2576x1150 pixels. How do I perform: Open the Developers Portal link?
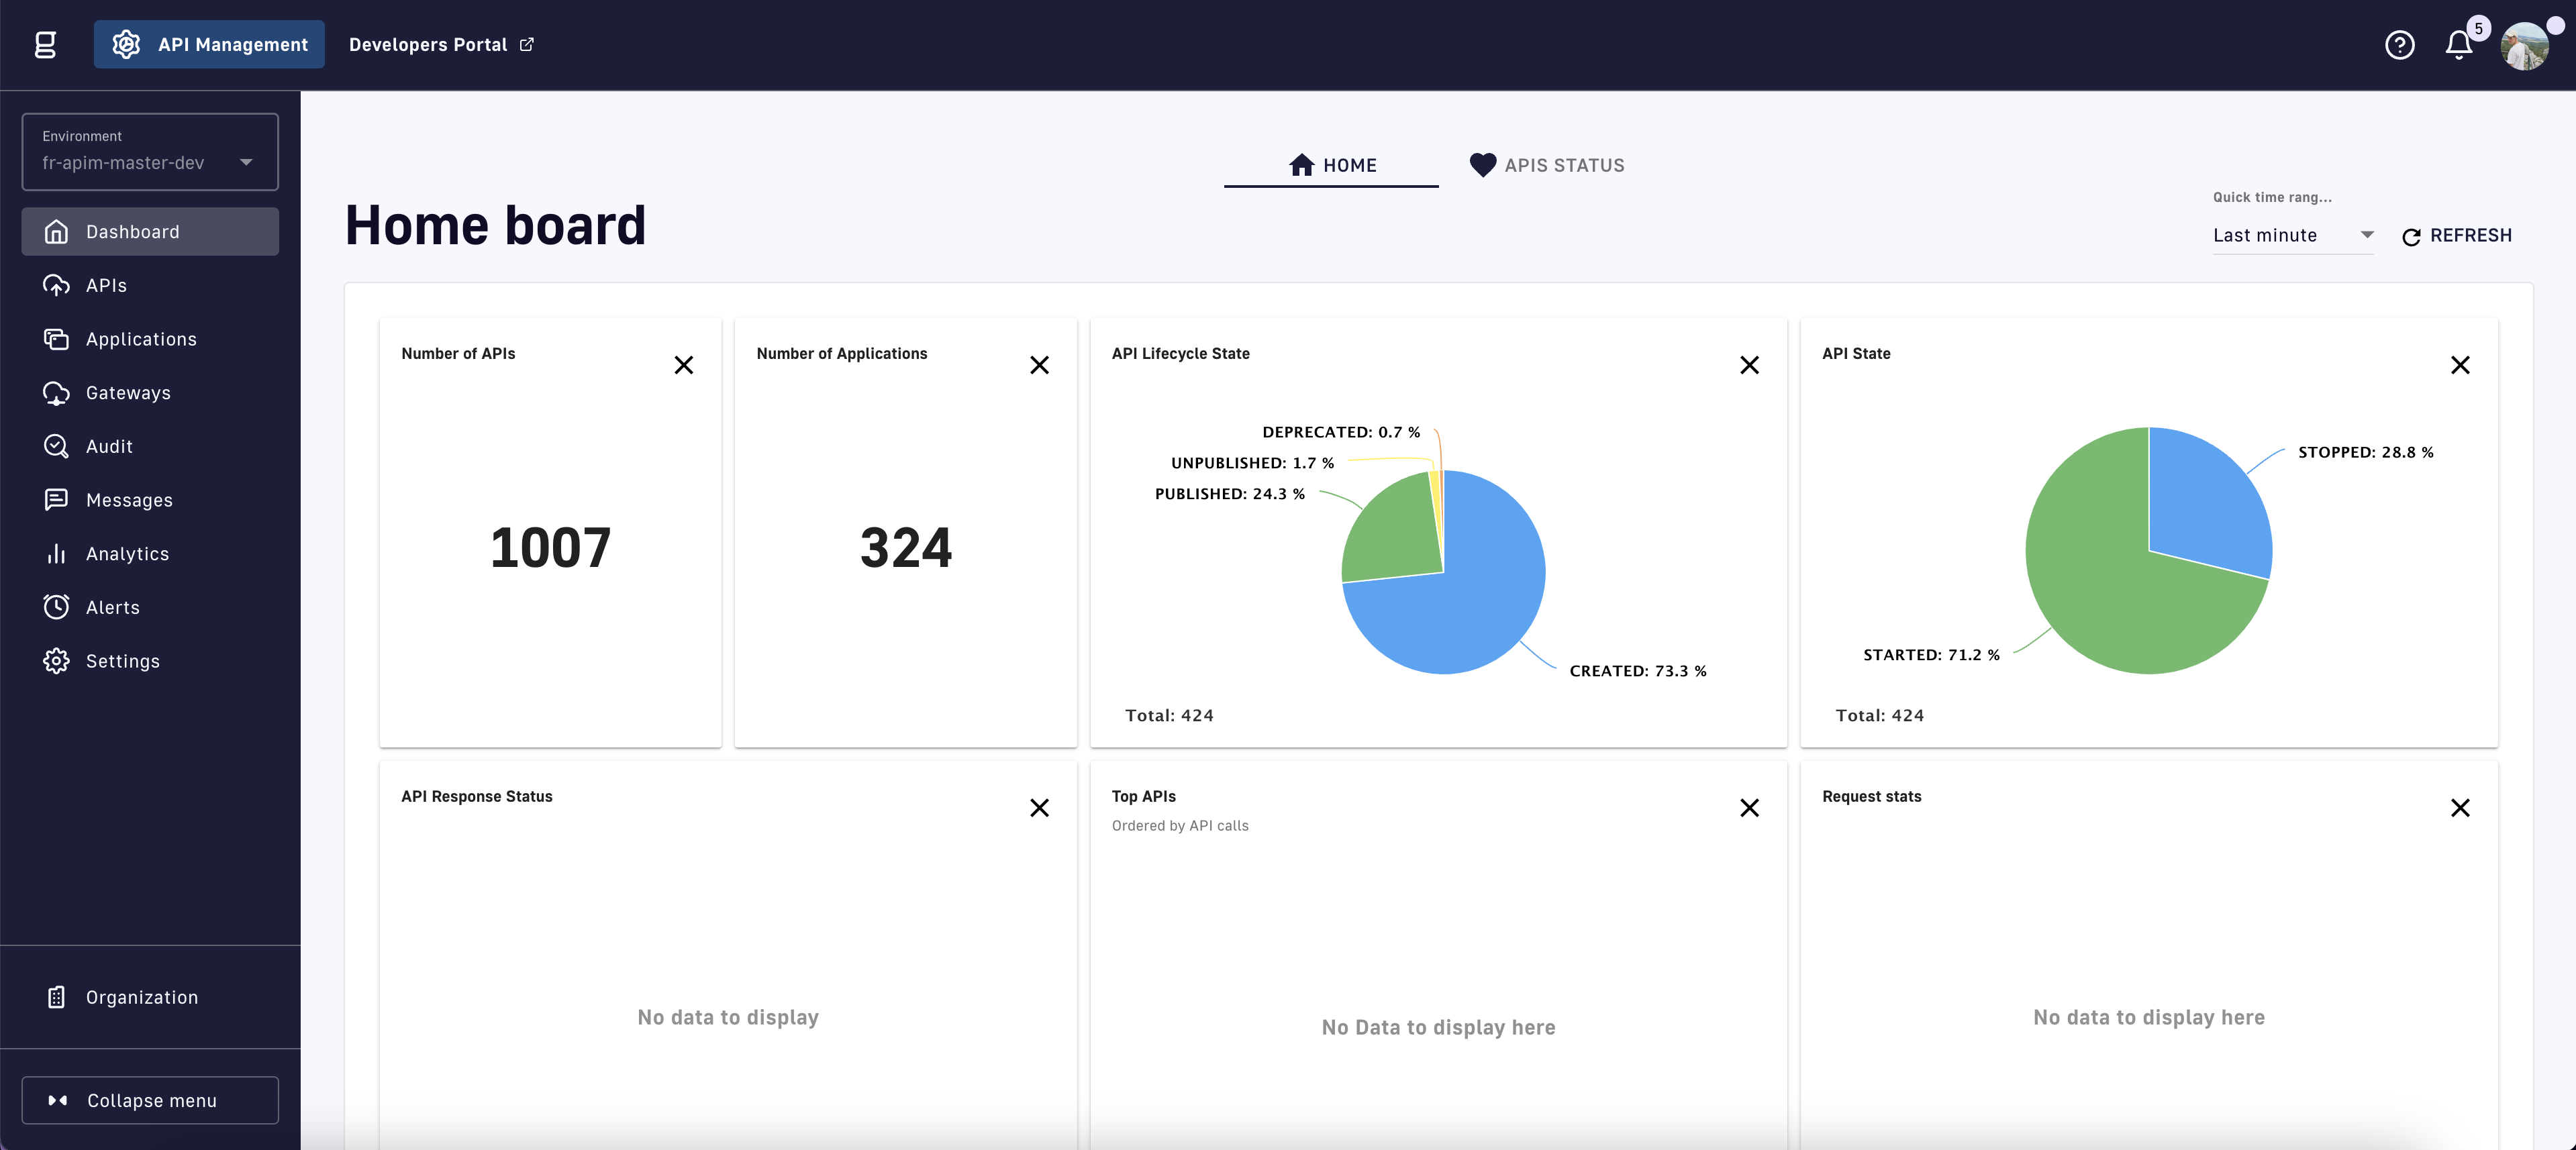441,45
